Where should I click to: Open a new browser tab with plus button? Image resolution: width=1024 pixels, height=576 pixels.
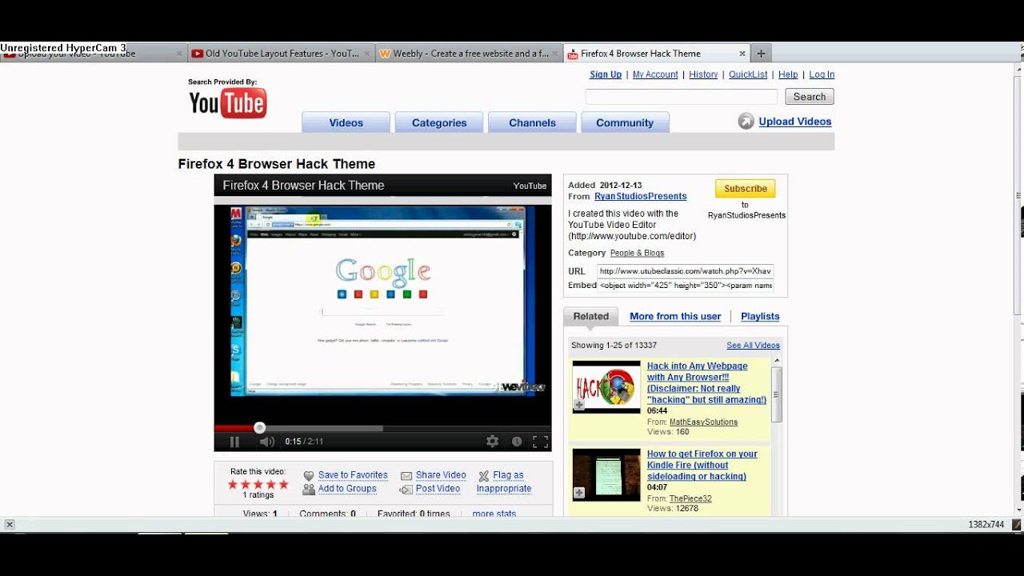pos(761,54)
